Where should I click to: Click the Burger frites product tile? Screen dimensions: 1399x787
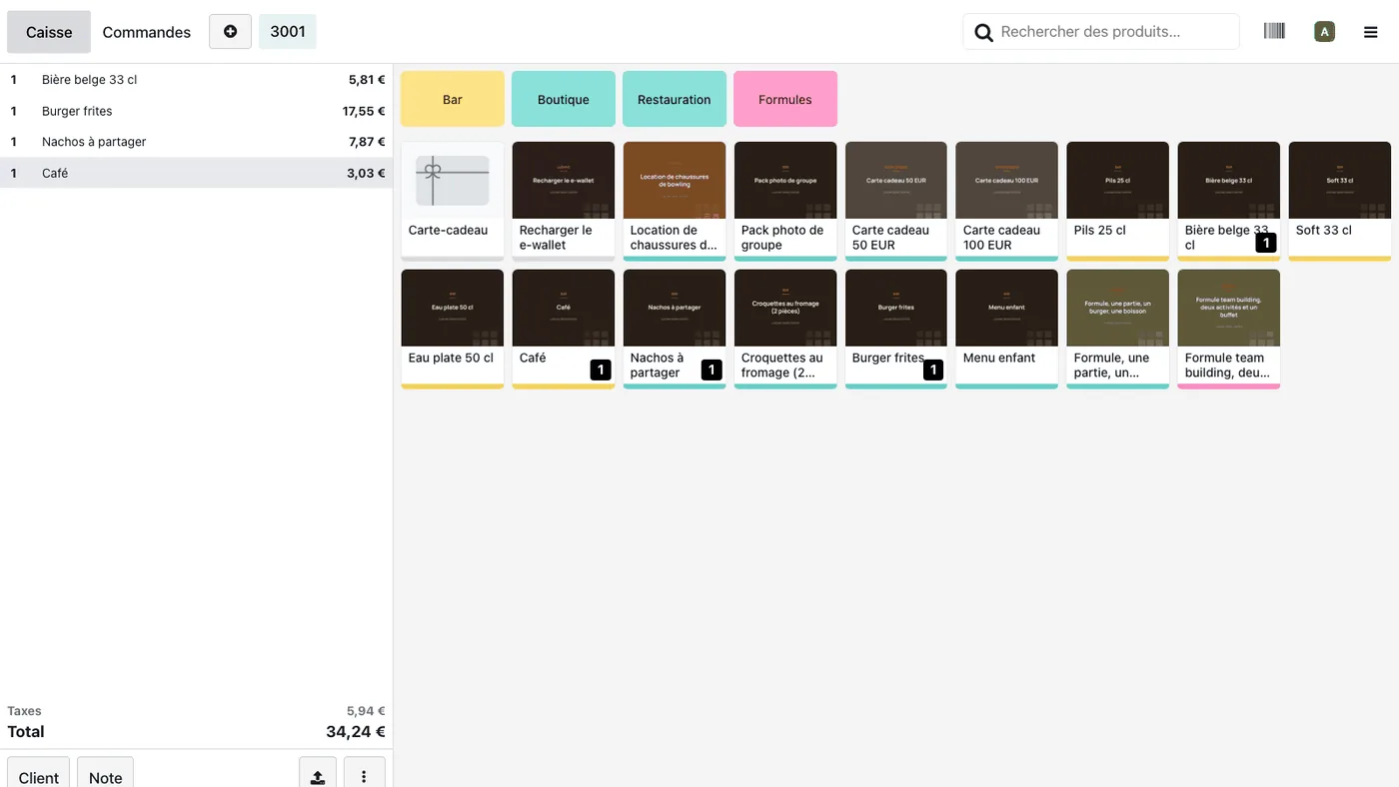[x=896, y=329]
